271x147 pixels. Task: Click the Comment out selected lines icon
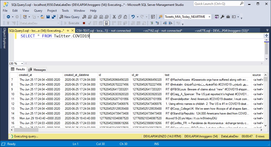point(152,23)
